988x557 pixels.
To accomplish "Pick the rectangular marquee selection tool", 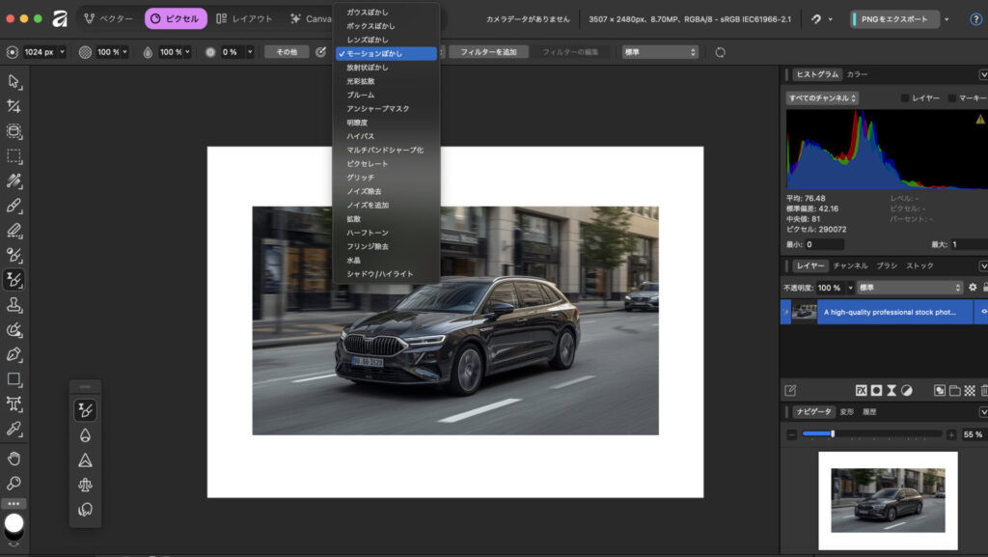I will (14, 156).
